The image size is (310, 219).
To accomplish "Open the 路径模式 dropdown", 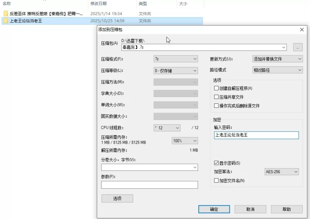I will pyautogui.click(x=277, y=70).
